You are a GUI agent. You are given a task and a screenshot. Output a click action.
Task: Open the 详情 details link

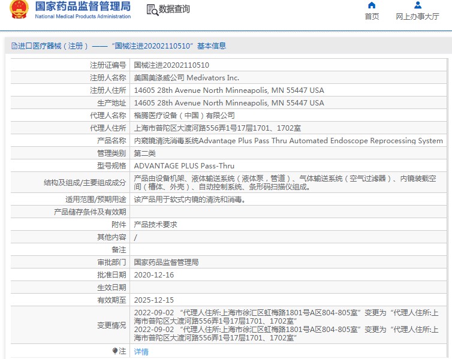coord(141,352)
